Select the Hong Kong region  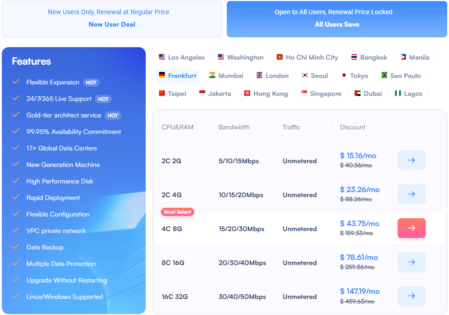[266, 94]
